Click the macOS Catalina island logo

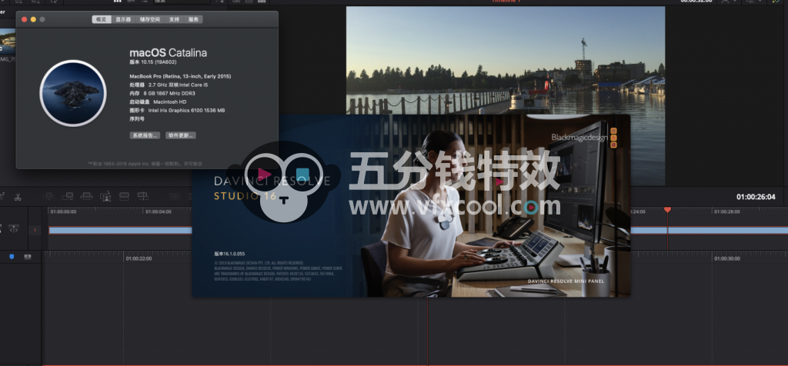coord(73,93)
